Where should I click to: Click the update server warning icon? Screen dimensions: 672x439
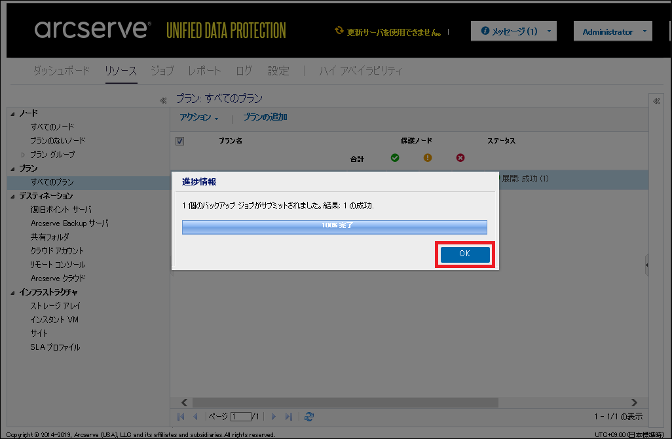[x=339, y=30]
